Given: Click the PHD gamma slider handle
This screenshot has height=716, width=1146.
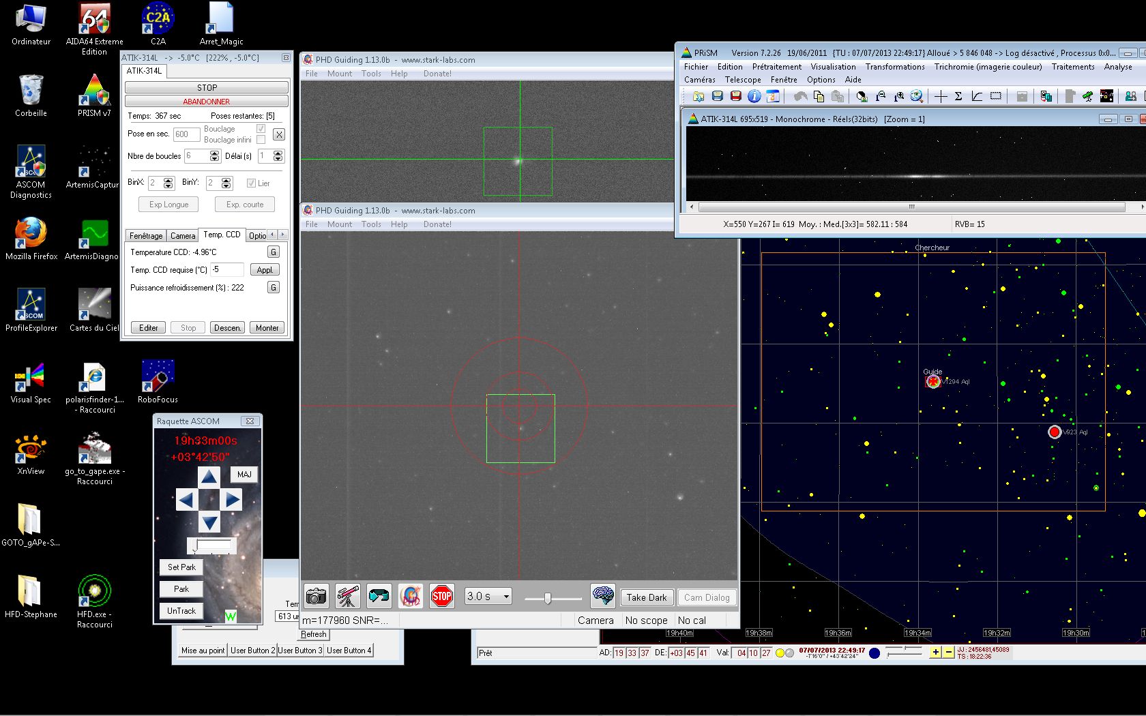Looking at the screenshot, I should (x=547, y=598).
